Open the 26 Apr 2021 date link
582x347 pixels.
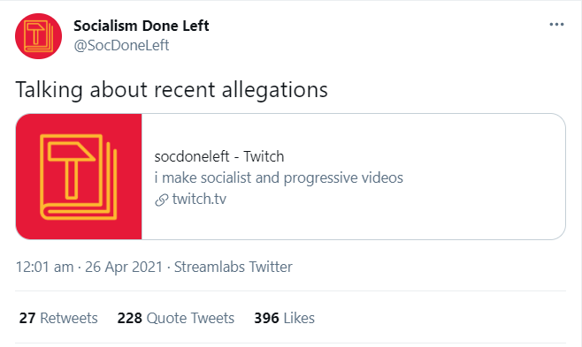click(124, 267)
